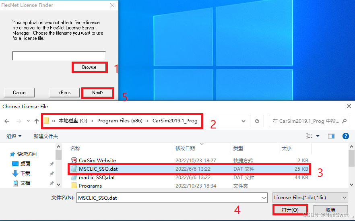This screenshot has width=355, height=221.
Task: Click the navigation pane scroll up arrow
Action: point(58,147)
